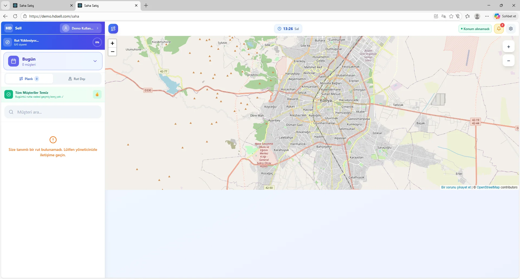Open the notifications bell
The image size is (520, 279).
coord(499,29)
